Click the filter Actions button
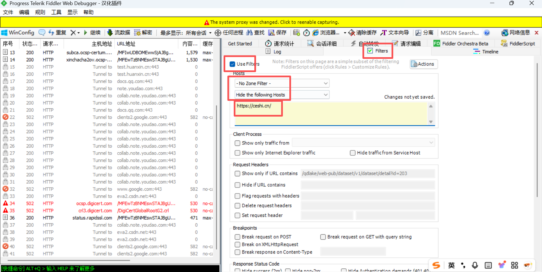The height and width of the screenshot is (272, 542). click(x=424, y=64)
